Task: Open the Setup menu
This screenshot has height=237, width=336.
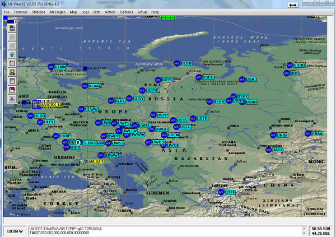Action: 142,12
